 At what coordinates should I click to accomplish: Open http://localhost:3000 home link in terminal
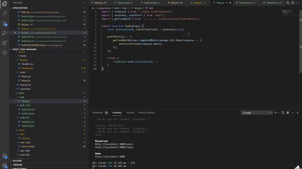pyautogui.click(x=110, y=156)
